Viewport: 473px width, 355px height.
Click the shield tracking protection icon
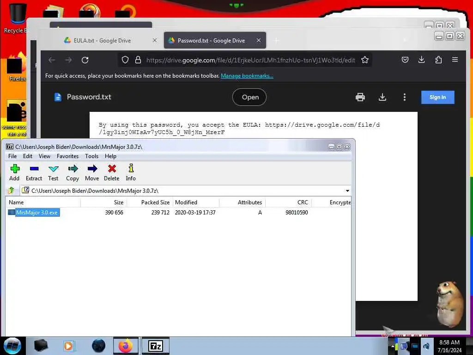[x=125, y=60]
